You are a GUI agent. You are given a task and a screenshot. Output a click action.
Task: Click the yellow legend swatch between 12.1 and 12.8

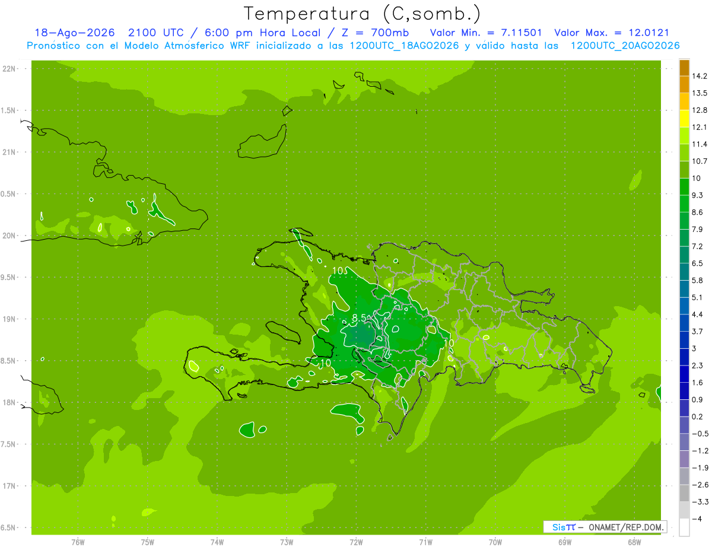click(x=684, y=118)
